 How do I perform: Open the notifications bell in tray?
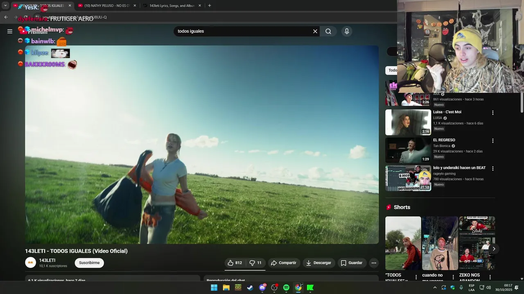pyautogui.click(x=517, y=287)
